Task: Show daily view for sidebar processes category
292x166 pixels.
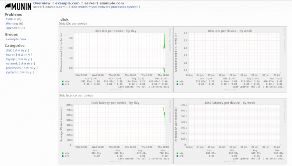Action: (25, 68)
